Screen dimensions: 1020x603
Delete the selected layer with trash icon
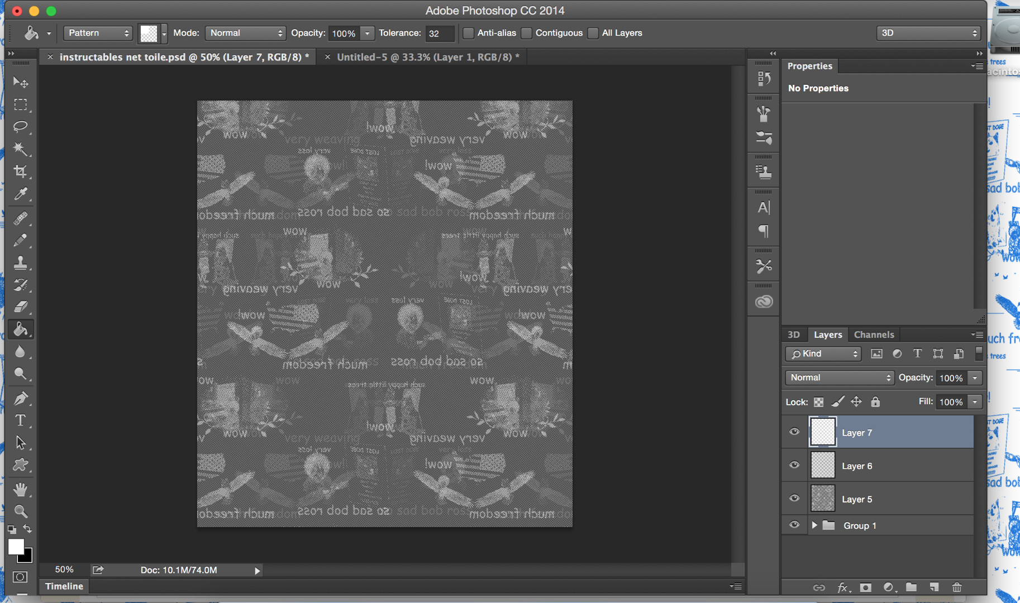pyautogui.click(x=957, y=587)
